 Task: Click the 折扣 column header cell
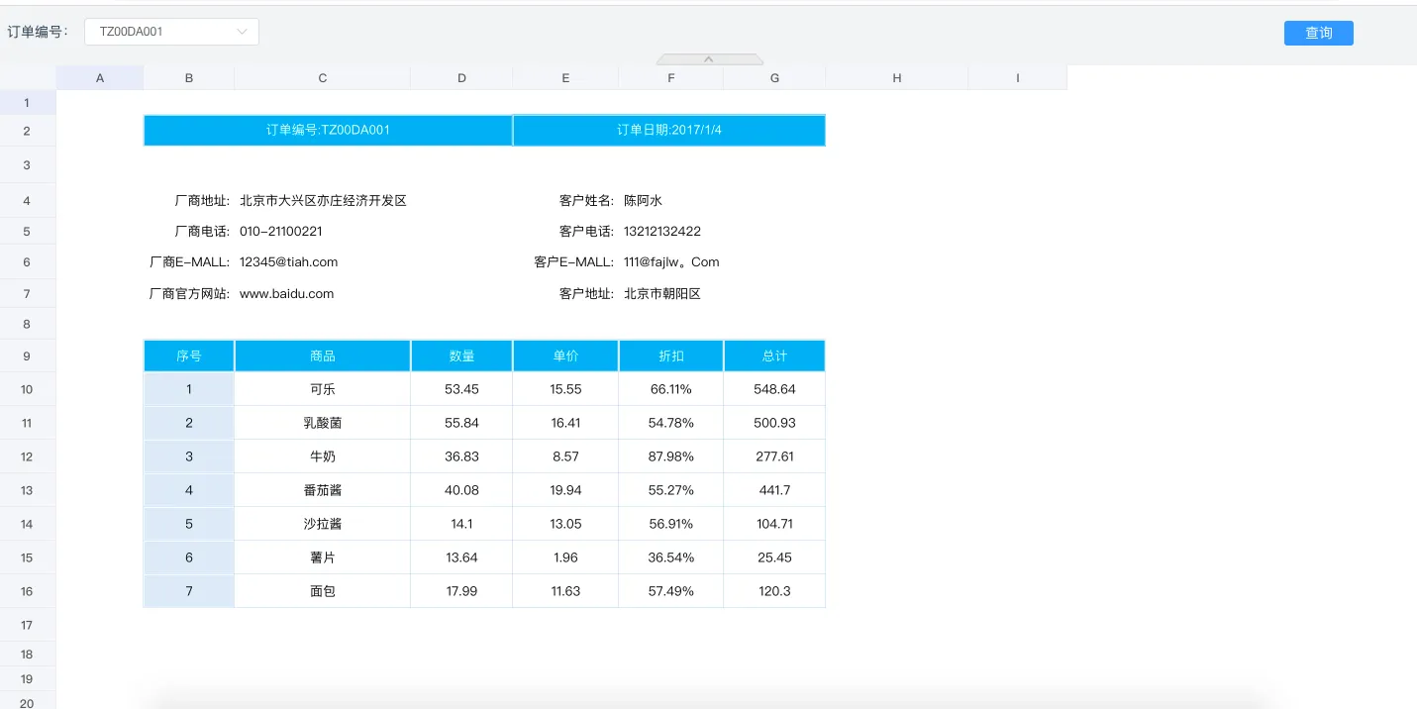[670, 356]
